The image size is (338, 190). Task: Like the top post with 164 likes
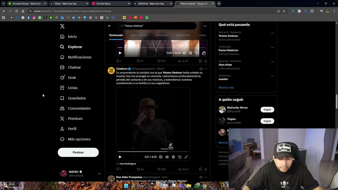161,61
